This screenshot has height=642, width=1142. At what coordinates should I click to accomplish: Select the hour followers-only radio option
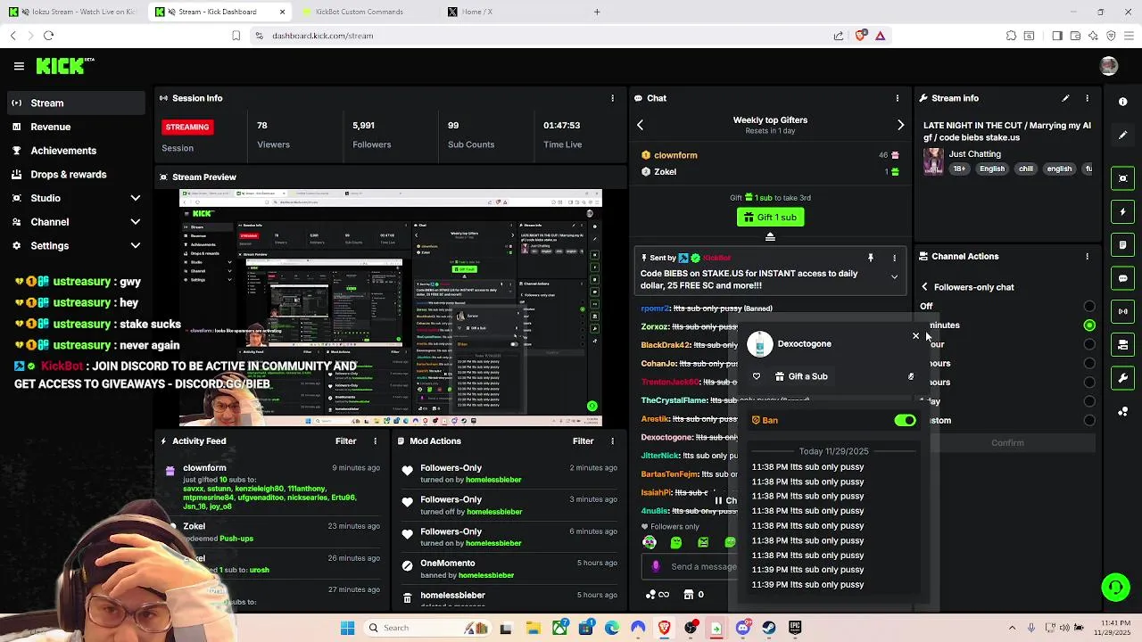tap(1089, 344)
